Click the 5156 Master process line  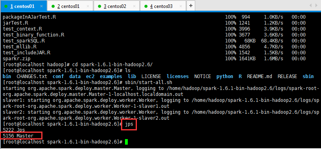click(18, 136)
